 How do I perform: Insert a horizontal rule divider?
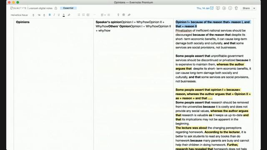tap(95, 15)
